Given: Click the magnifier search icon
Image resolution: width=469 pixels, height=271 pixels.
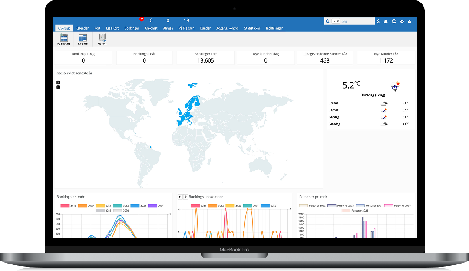Looking at the screenshot, I should 328,21.
